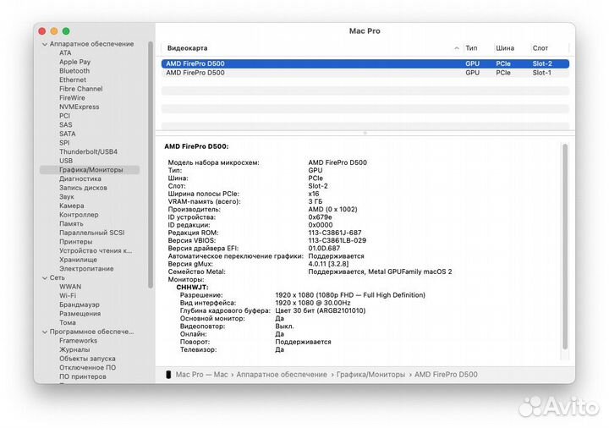The image size is (609, 428).
Task: Select AMD FirePro D500 Slot-2 row
Action: coord(365,63)
